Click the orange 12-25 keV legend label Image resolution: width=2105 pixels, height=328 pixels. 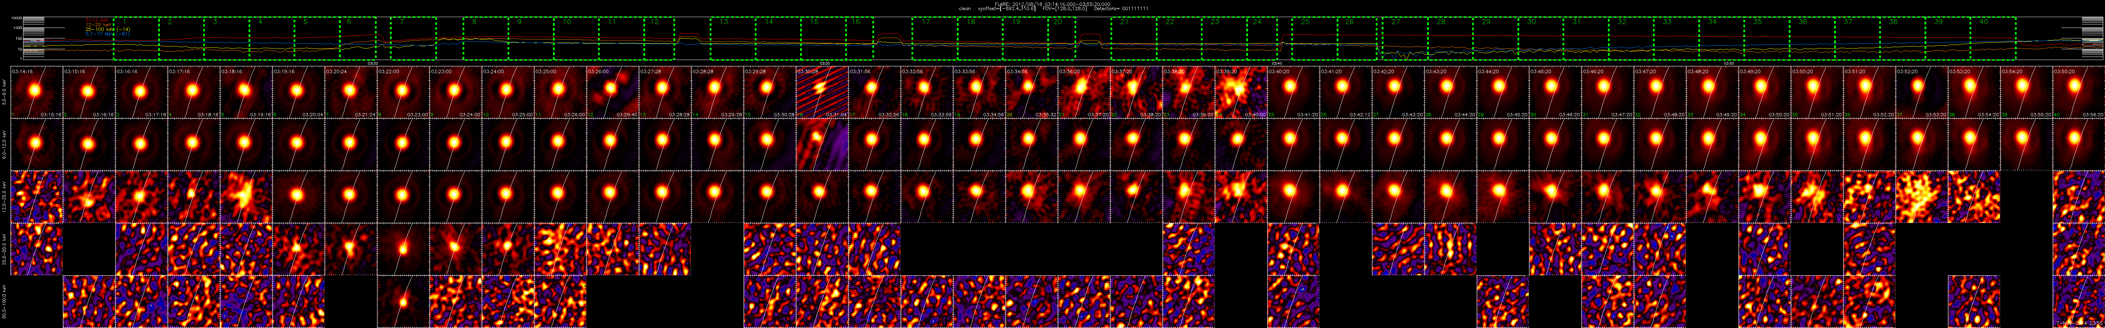point(98,24)
